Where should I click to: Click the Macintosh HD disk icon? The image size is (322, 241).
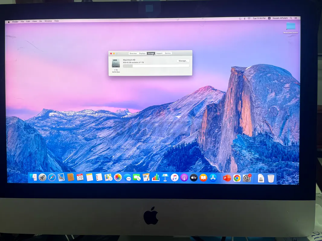[116, 63]
